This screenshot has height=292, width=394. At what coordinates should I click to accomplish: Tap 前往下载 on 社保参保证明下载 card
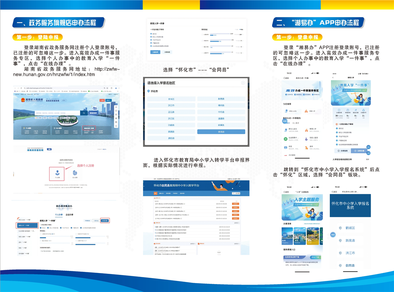click(315, 257)
